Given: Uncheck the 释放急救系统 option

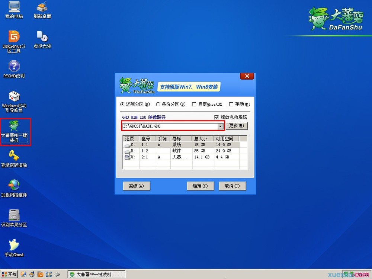Looking at the screenshot, I should coord(217,117).
